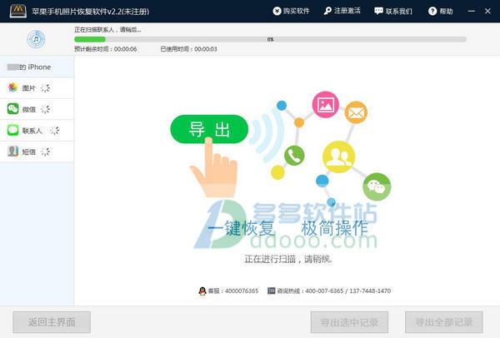
Task: Click customer service number 4000076365
Action: (242, 291)
